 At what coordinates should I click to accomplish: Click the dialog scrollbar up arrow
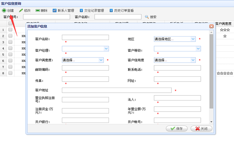tap(211, 32)
